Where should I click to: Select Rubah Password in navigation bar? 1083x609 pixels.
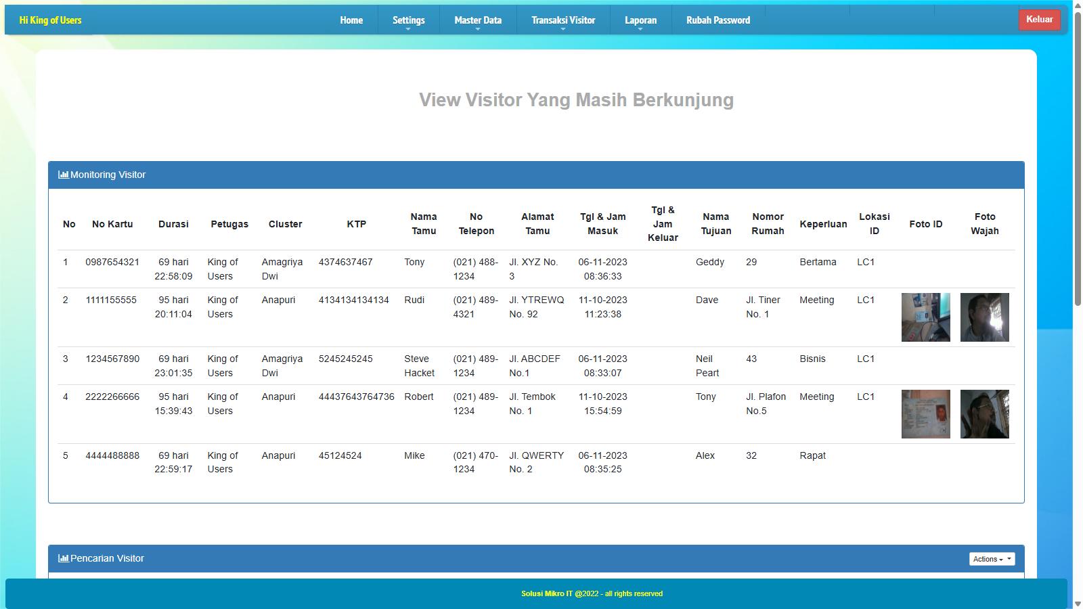point(717,20)
